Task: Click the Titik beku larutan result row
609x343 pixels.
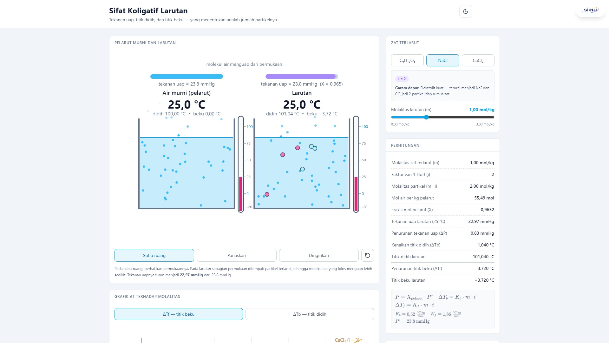Action: (442, 280)
